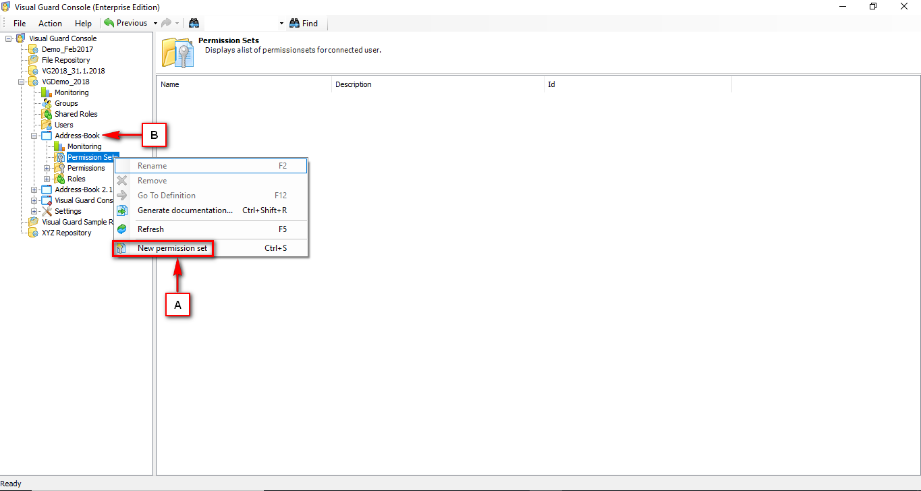
Task: Select the XYZ Repository tree label
Action: click(x=67, y=233)
